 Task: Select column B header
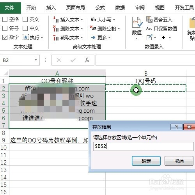pyautogui.click(x=146, y=73)
